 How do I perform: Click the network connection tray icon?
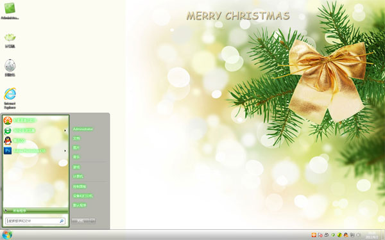click(352, 235)
